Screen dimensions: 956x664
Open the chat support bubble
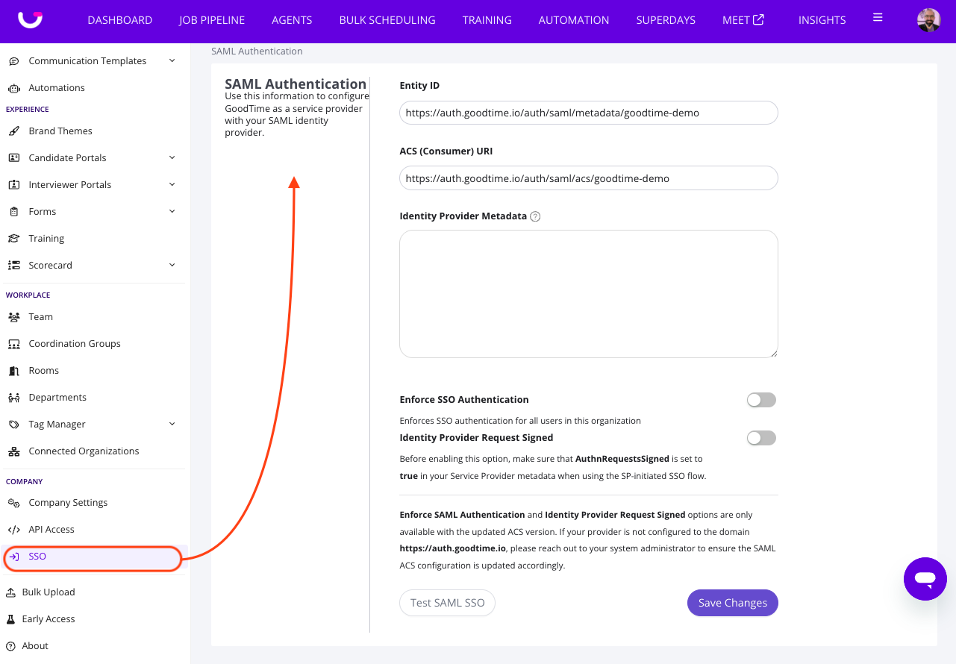[x=925, y=578]
